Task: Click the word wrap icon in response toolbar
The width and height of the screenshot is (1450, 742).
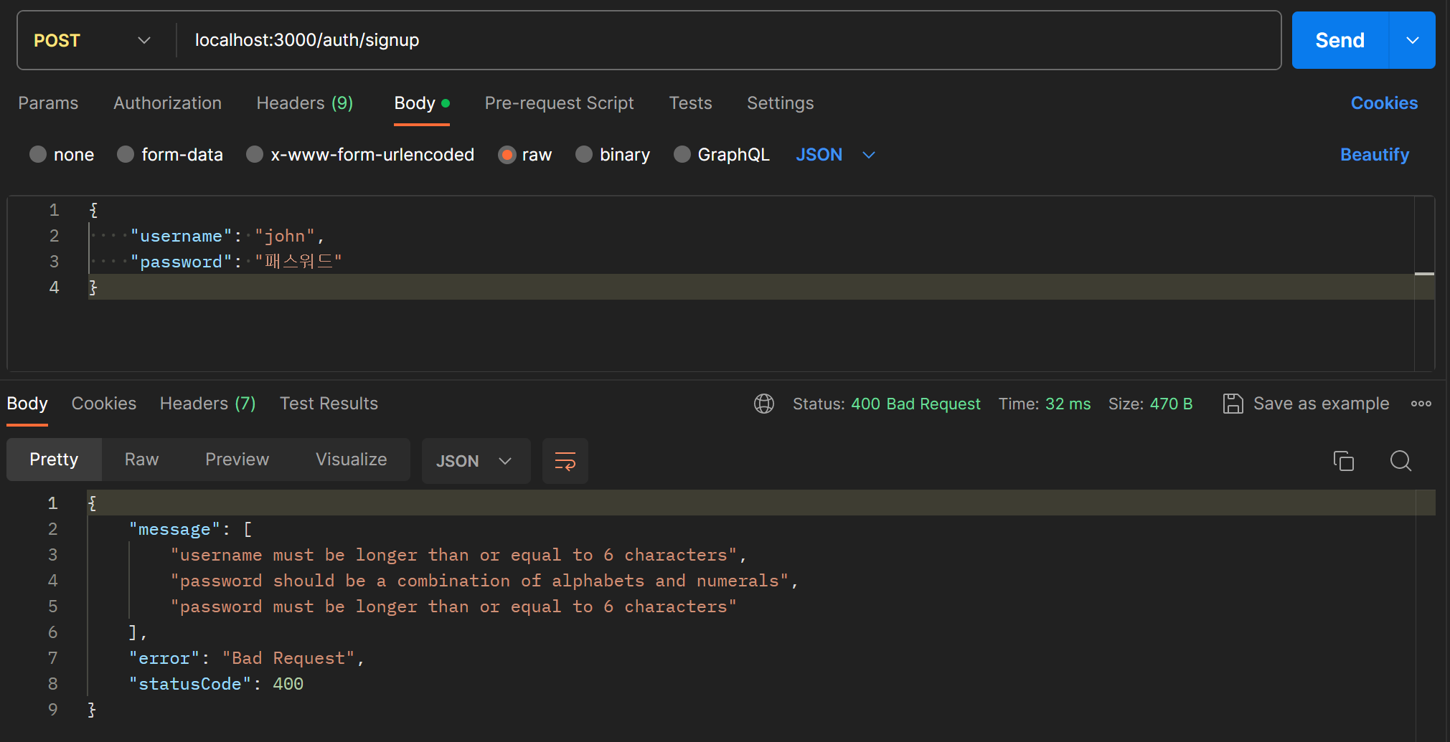Action: [565, 461]
